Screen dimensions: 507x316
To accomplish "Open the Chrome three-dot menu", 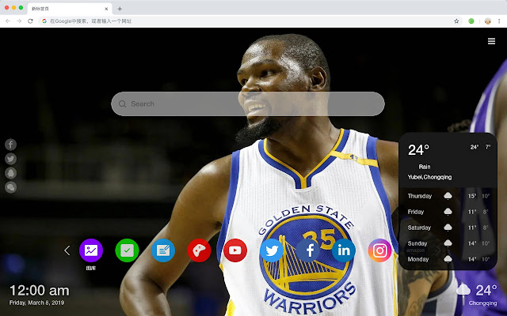I will click(499, 21).
